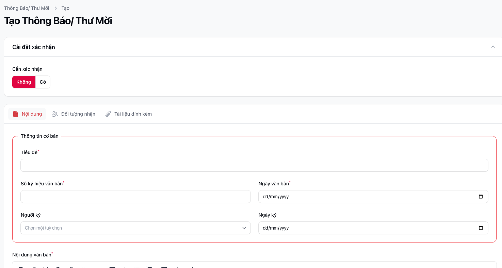Focus the Tiêu đề text field
This screenshot has height=268, width=502.
pyautogui.click(x=254, y=165)
